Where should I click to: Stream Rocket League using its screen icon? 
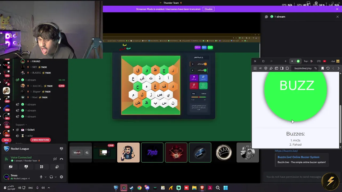click(x=61, y=149)
